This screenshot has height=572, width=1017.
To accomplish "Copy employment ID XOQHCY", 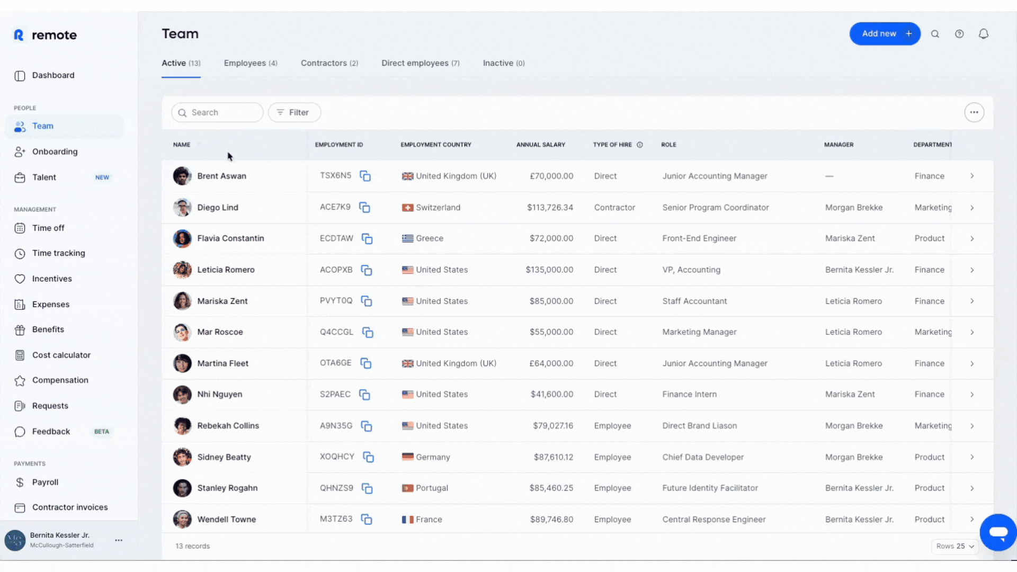I will 369,457.
